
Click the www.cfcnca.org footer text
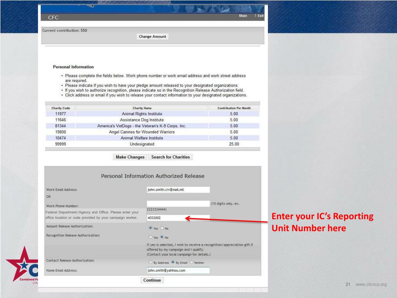click(x=371, y=284)
